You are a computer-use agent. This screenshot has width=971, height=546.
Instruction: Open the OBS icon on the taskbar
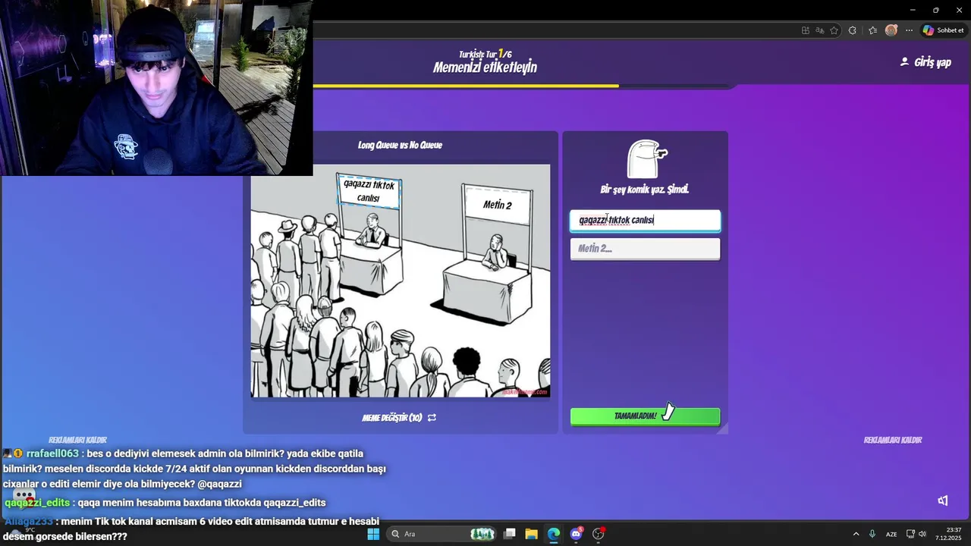[x=598, y=534]
